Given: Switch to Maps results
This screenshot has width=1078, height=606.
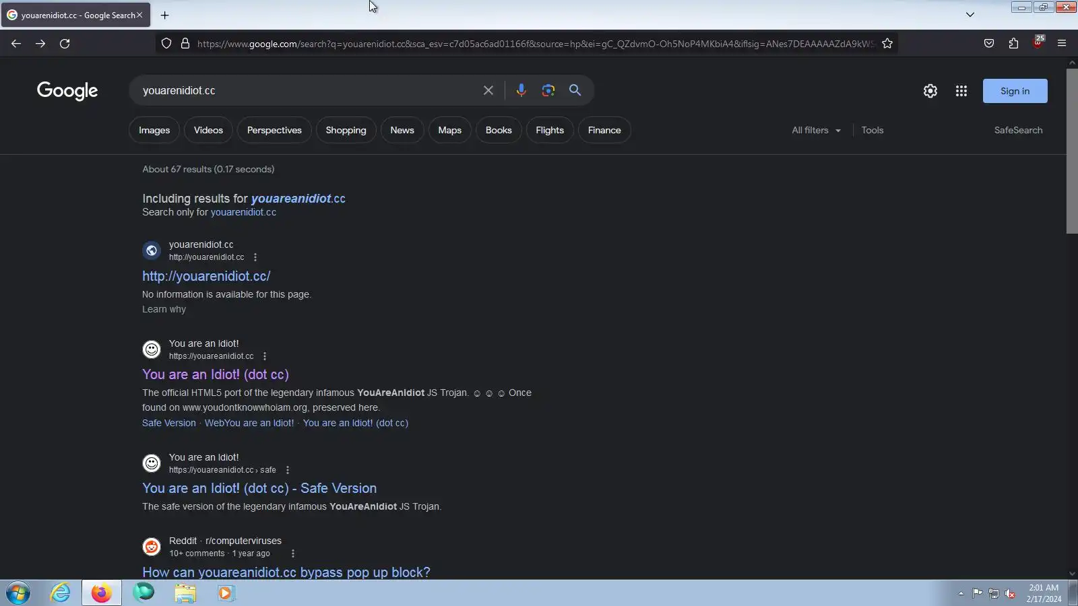Looking at the screenshot, I should pos(450,131).
